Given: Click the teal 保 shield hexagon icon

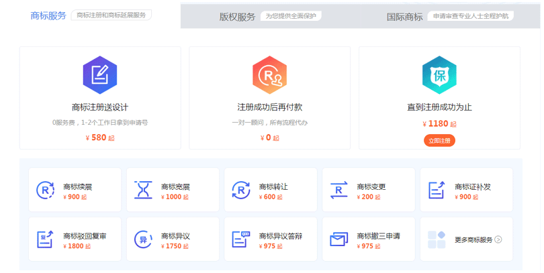Looking at the screenshot, I should coord(439,75).
